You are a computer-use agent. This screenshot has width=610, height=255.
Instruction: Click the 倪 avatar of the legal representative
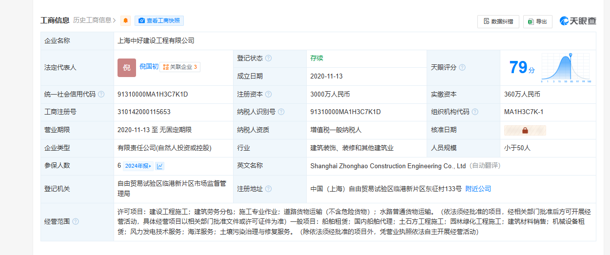[x=127, y=68]
